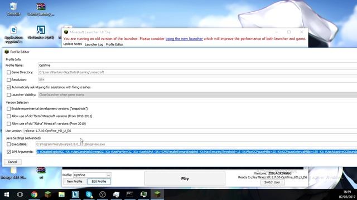The height and width of the screenshot is (200, 357).
Task: Enable the Executable checkbox
Action: (9, 144)
